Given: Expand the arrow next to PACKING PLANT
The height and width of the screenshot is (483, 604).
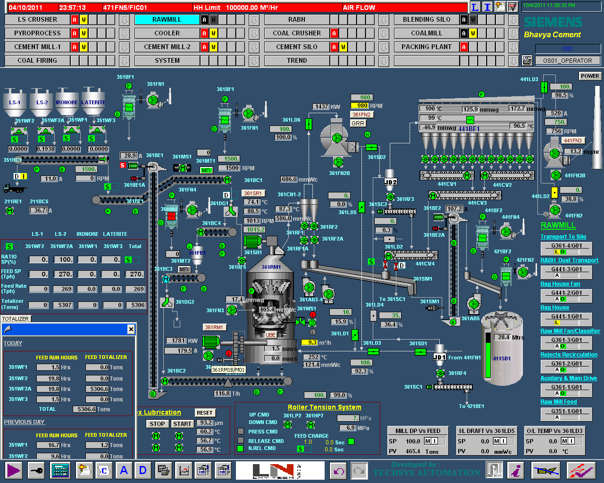Looking at the screenshot, I should tap(513, 47).
